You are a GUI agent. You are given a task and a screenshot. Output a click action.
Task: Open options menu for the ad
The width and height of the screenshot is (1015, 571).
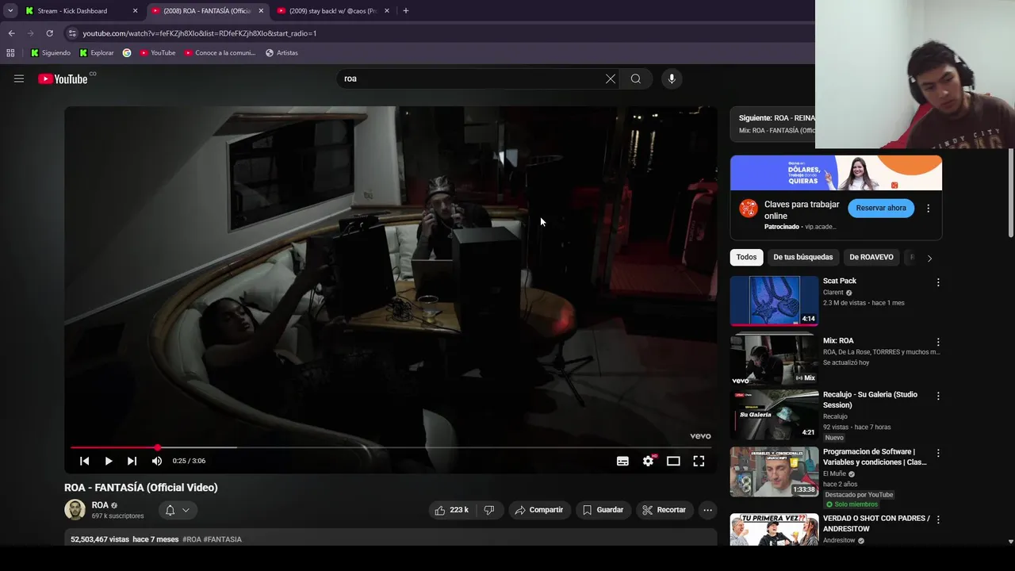(928, 208)
